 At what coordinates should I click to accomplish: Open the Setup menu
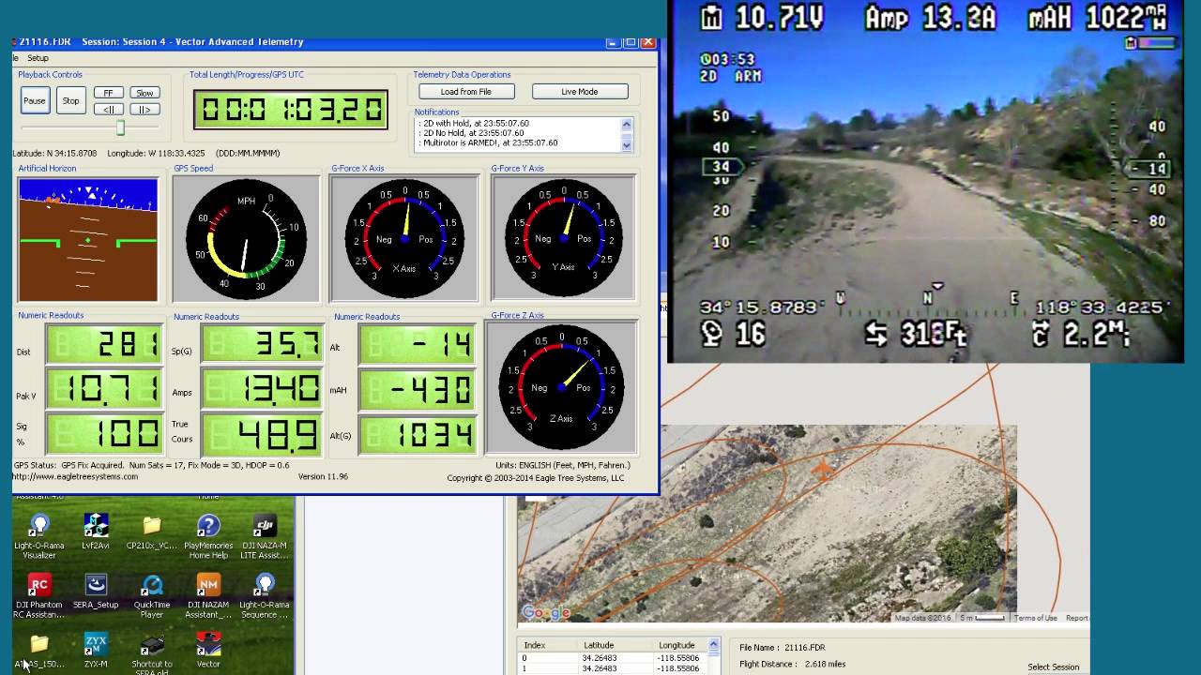(x=38, y=58)
